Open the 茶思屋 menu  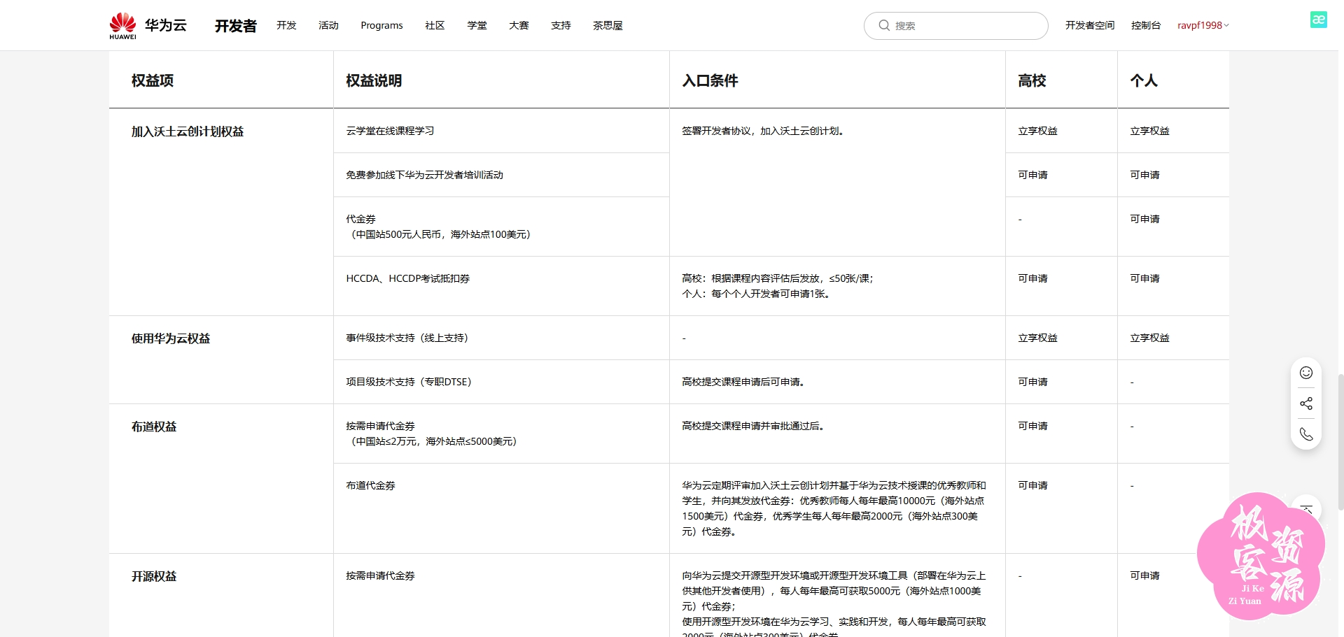click(x=608, y=25)
